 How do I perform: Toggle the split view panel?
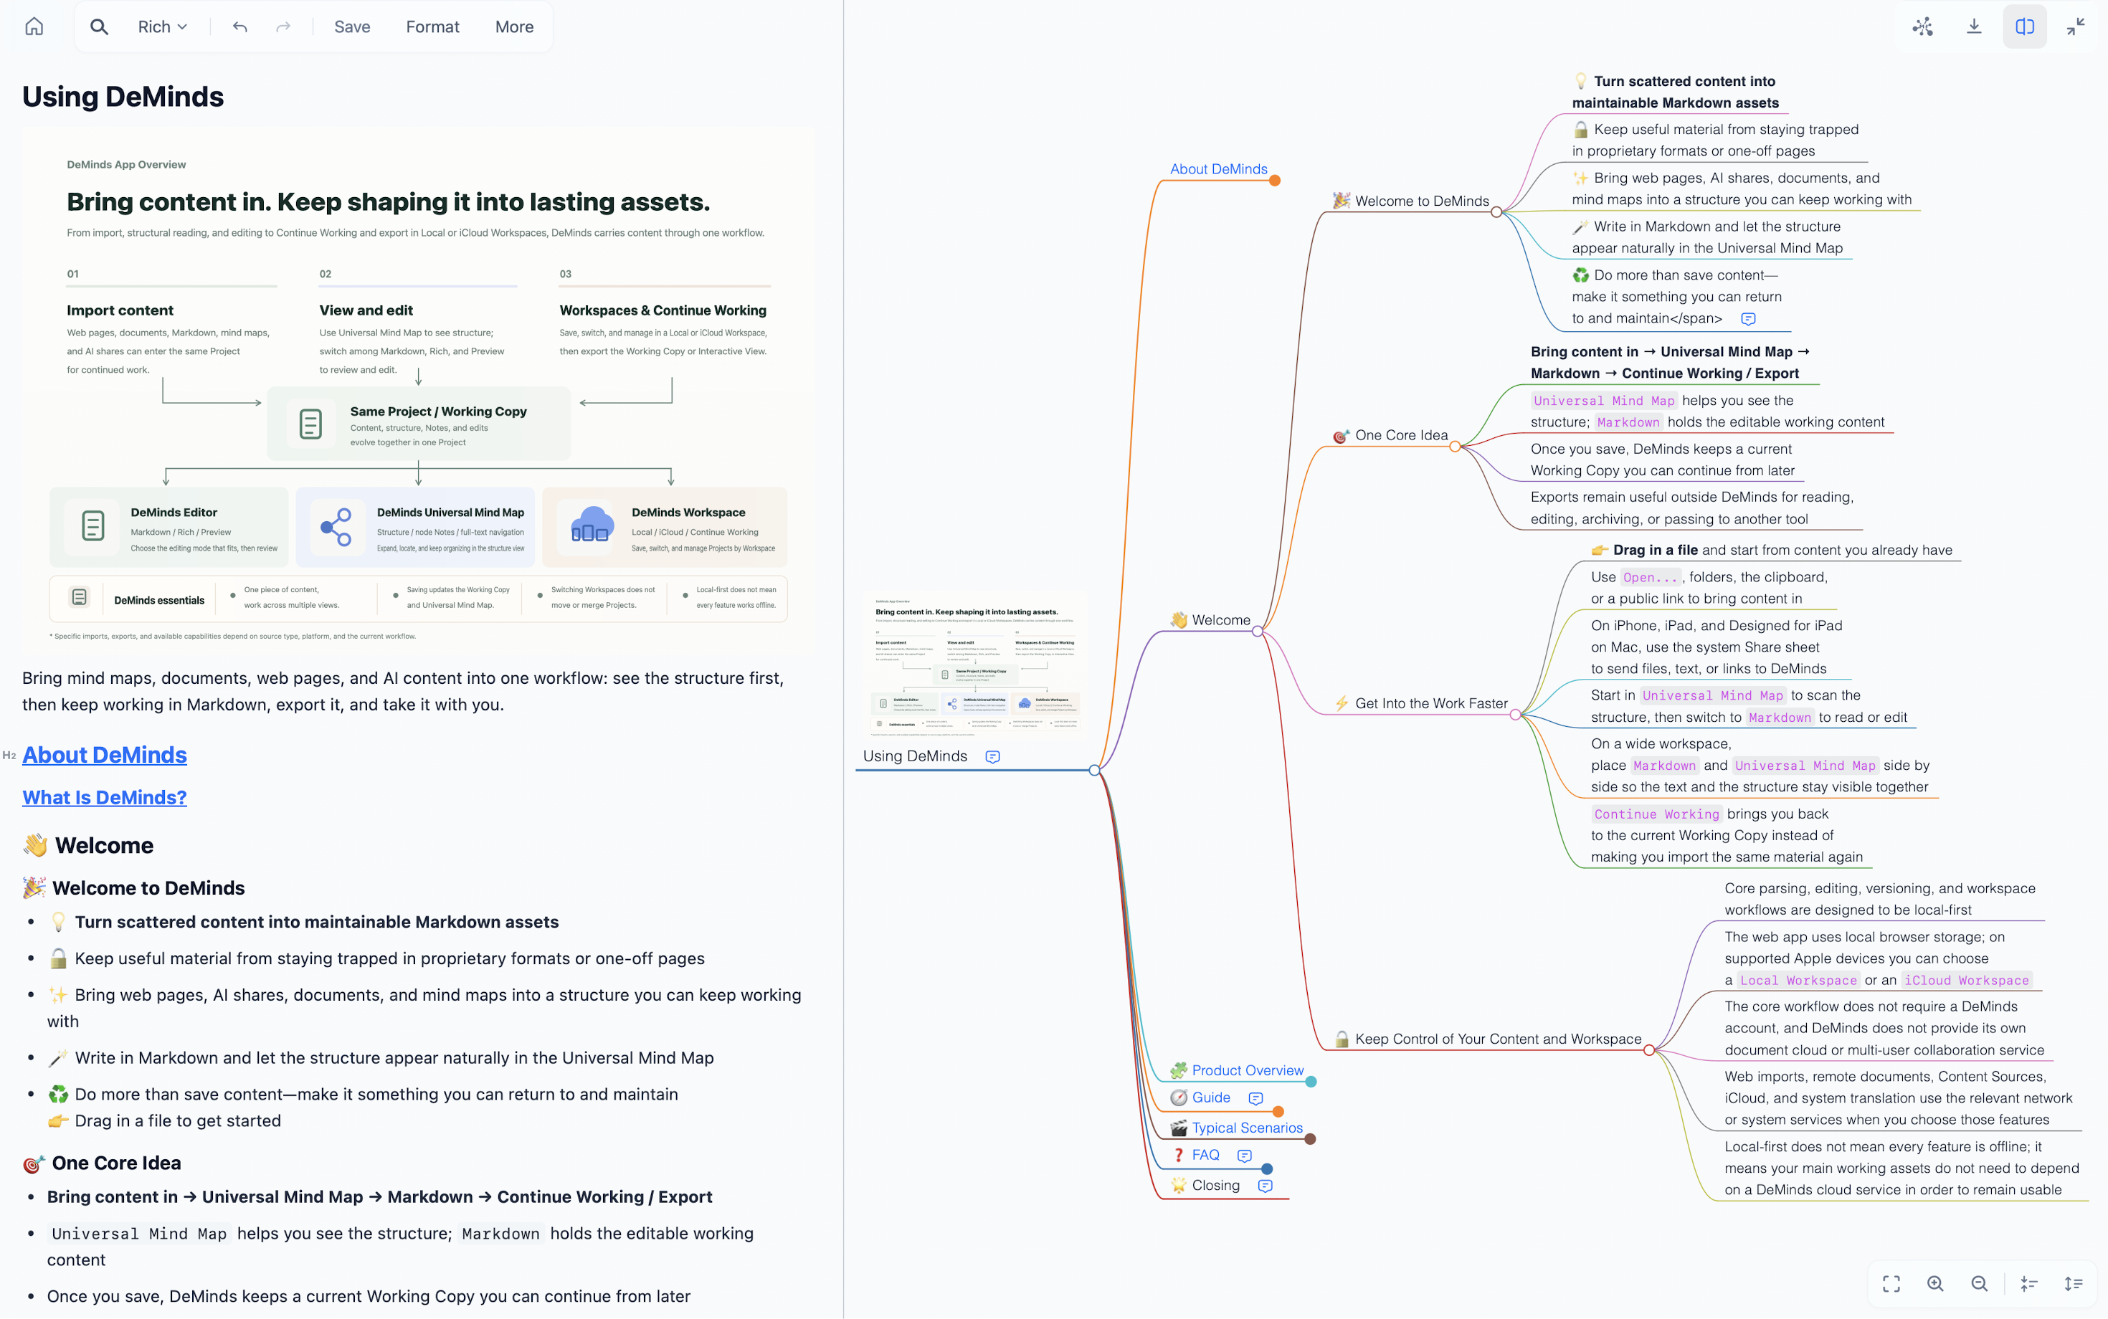2024,27
